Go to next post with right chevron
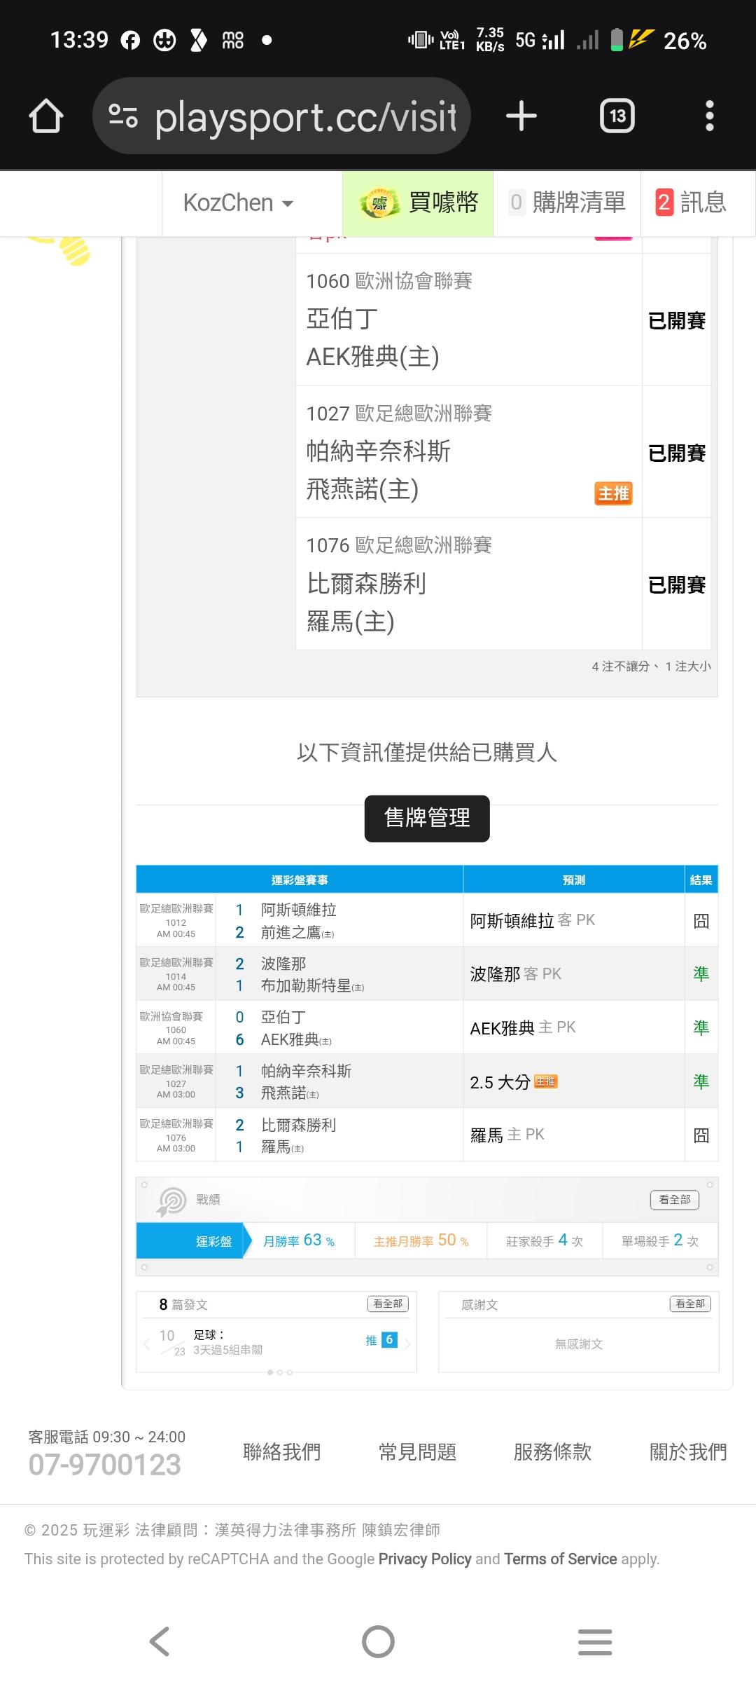Image resolution: width=756 pixels, height=1682 pixels. click(x=407, y=1343)
